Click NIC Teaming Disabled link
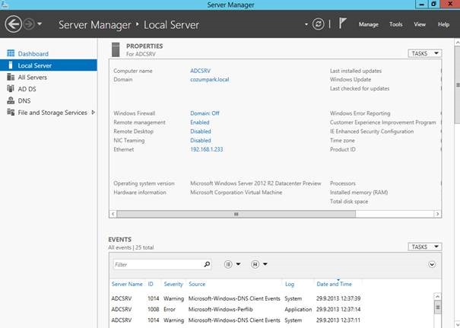Screen dimensions: 460x328 click(201, 140)
